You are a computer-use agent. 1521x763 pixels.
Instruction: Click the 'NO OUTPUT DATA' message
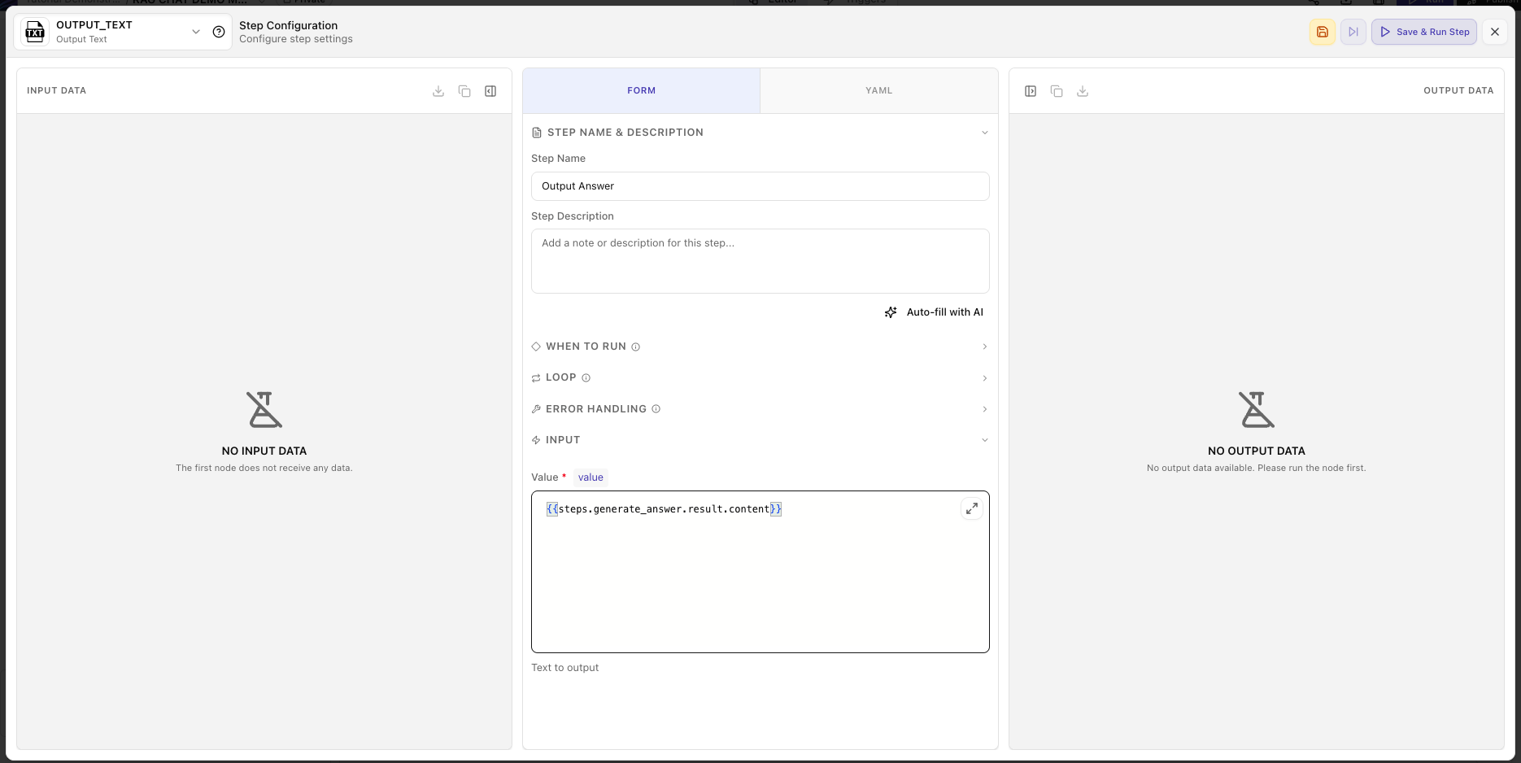[1256, 451]
